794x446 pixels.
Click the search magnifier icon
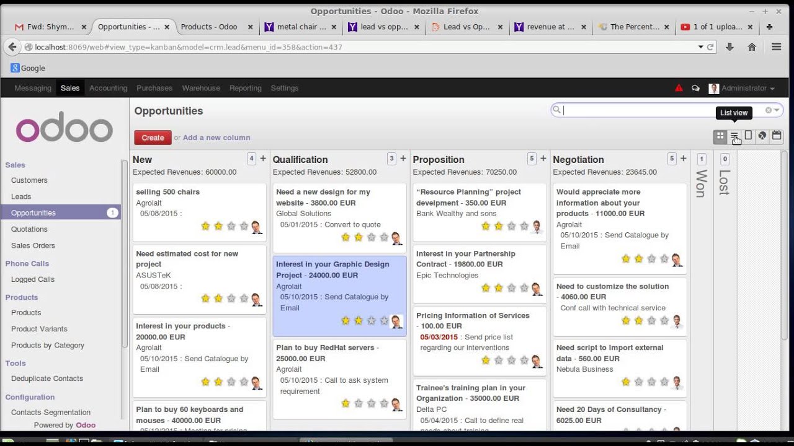point(556,110)
